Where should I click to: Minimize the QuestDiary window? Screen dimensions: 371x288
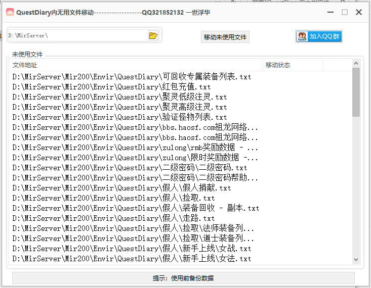pyautogui.click(x=331, y=12)
